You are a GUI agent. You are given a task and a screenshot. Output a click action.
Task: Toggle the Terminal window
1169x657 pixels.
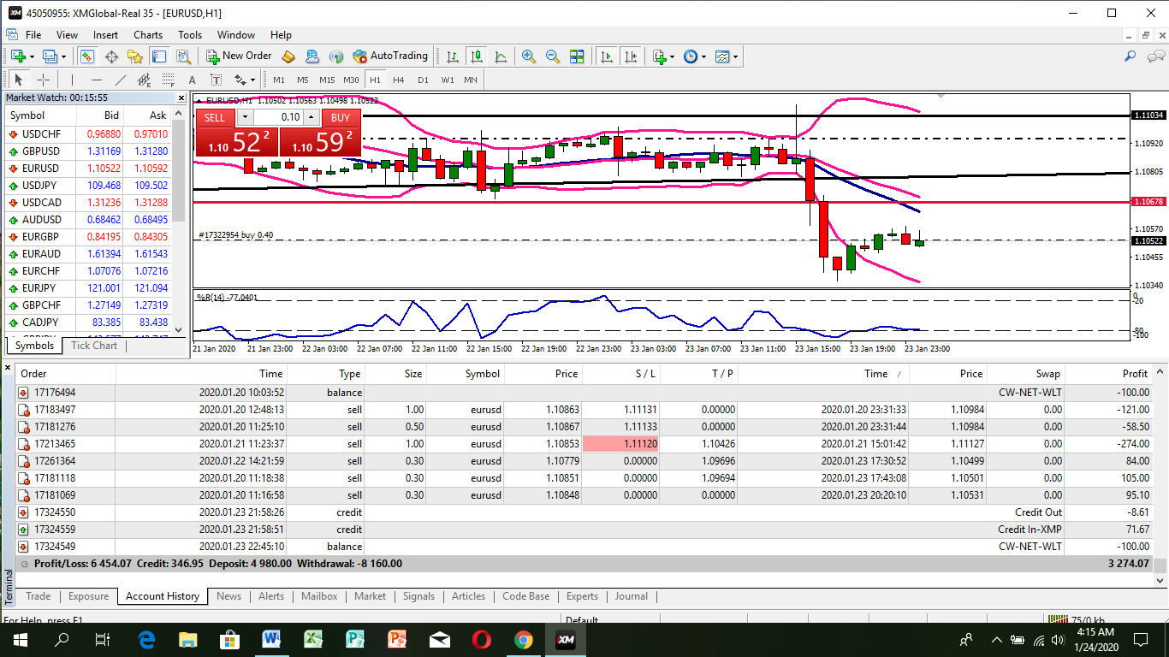pos(159,56)
